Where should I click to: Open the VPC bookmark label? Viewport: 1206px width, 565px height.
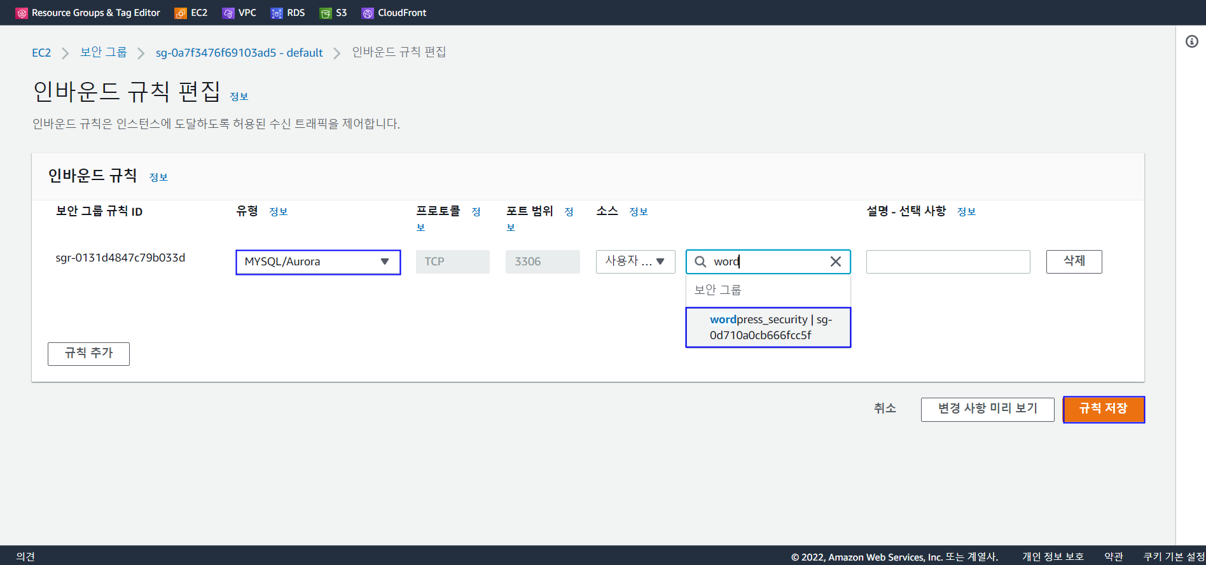(247, 13)
